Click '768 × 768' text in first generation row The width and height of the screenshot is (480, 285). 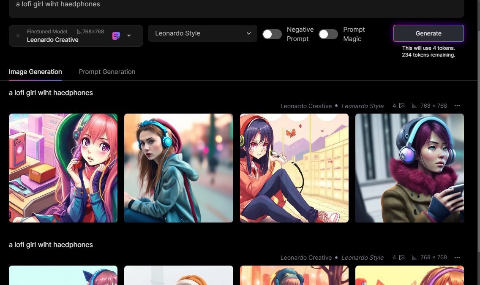pyautogui.click(x=434, y=106)
